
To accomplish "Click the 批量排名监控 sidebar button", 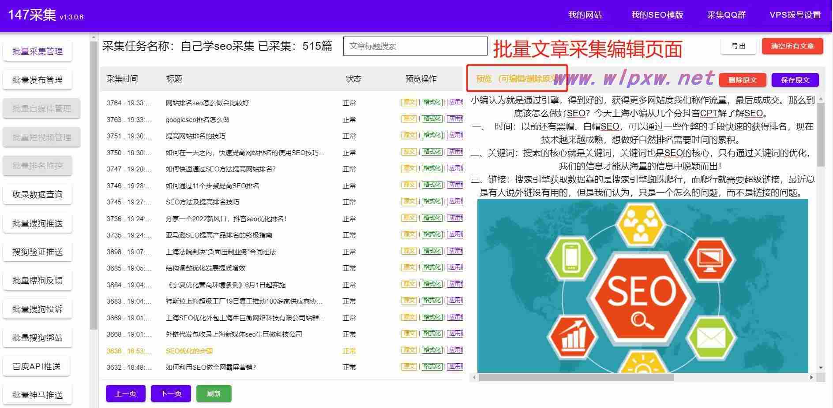I will (38, 166).
